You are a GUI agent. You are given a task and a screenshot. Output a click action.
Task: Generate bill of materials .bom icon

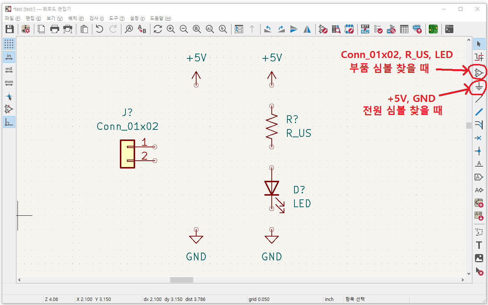pyautogui.click(x=417, y=29)
